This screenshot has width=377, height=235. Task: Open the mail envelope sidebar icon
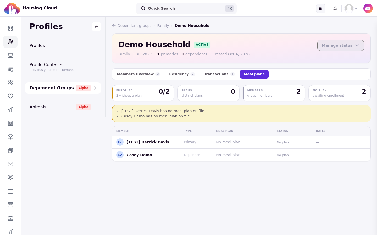[10, 164]
